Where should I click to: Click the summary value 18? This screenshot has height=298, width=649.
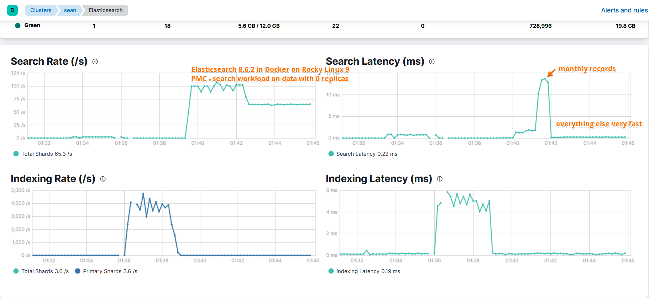[x=167, y=26]
